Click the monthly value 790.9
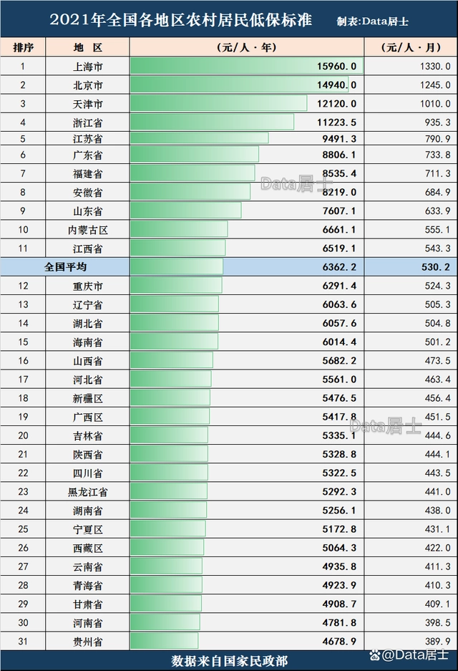Image resolution: width=458 pixels, height=671 pixels. 437,139
